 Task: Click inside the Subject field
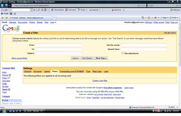59,53
